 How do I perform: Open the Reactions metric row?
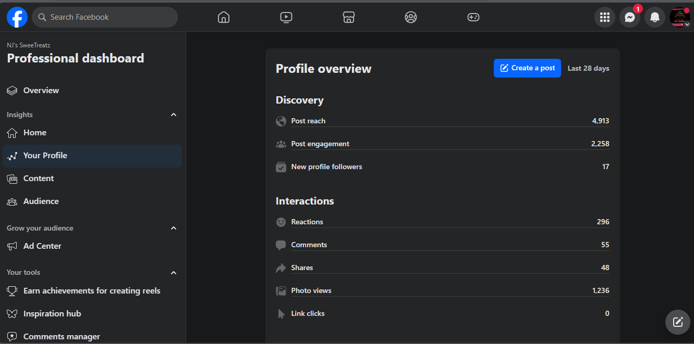442,222
